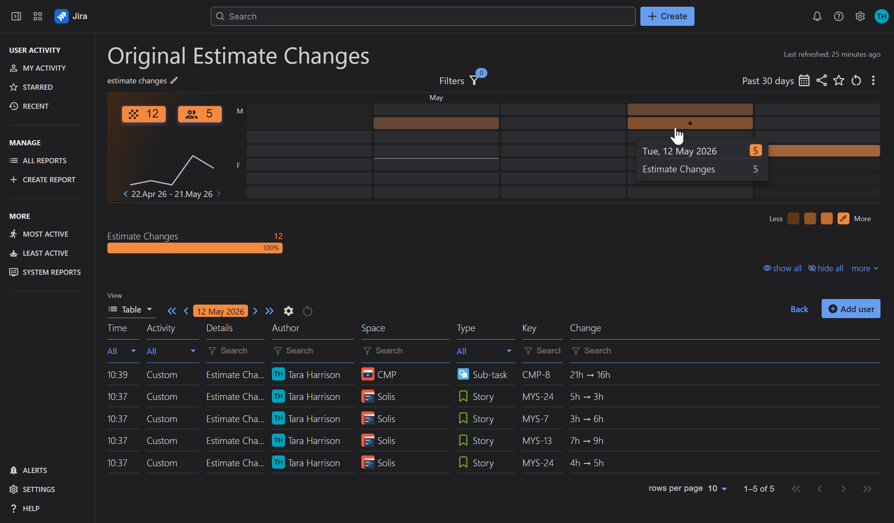Viewport: 894px width, 523px height.
Task: Go to the next day arrow
Action: [x=255, y=311]
